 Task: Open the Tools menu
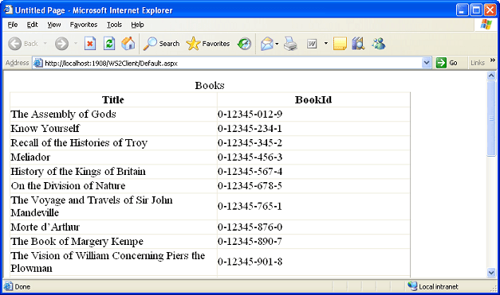tap(114, 25)
